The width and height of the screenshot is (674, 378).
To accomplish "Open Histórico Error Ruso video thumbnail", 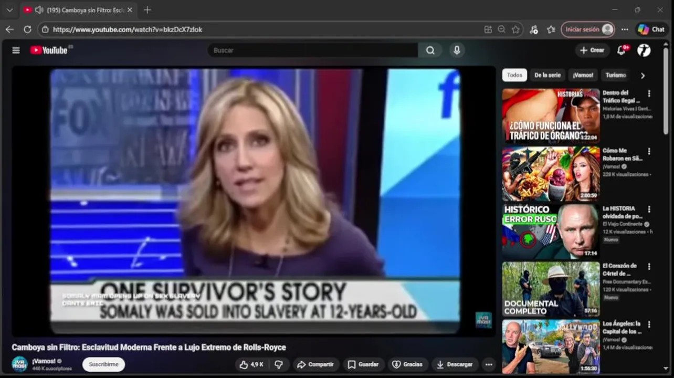I will click(x=551, y=232).
